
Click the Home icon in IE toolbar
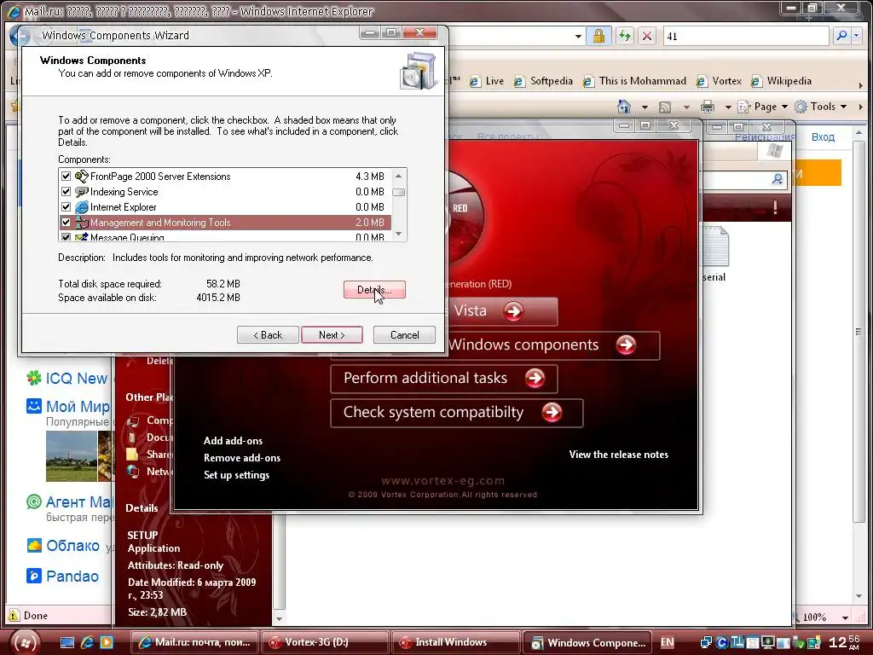pos(624,107)
